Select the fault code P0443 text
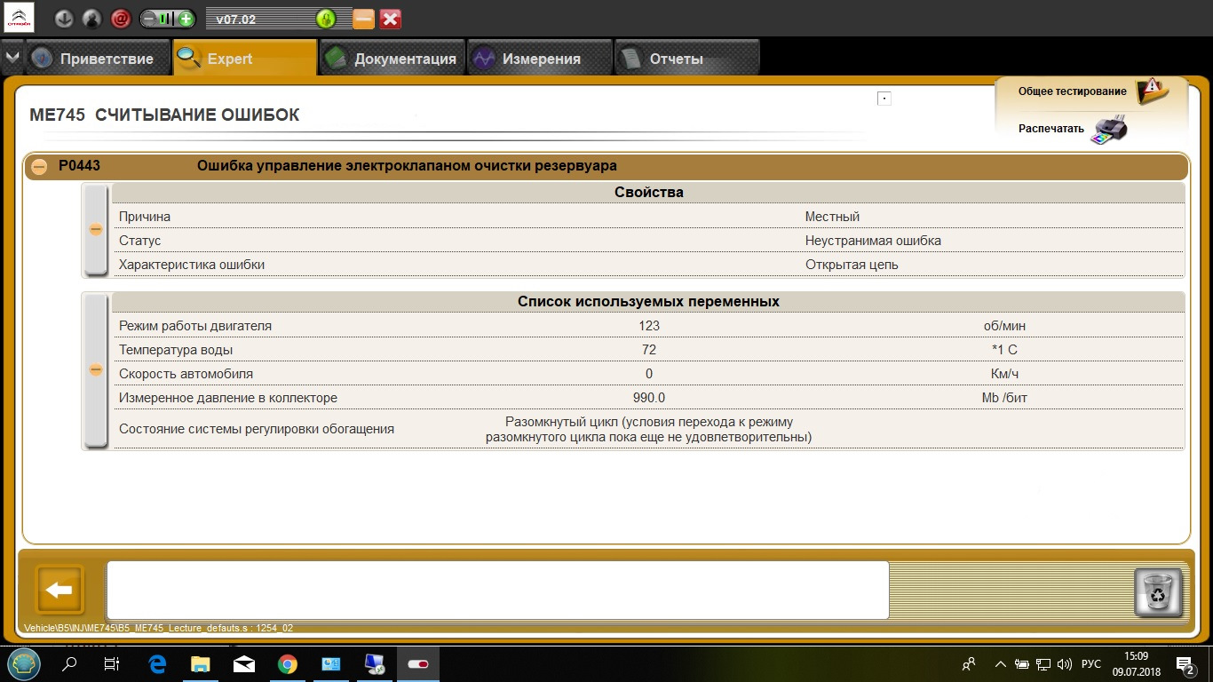 [79, 165]
